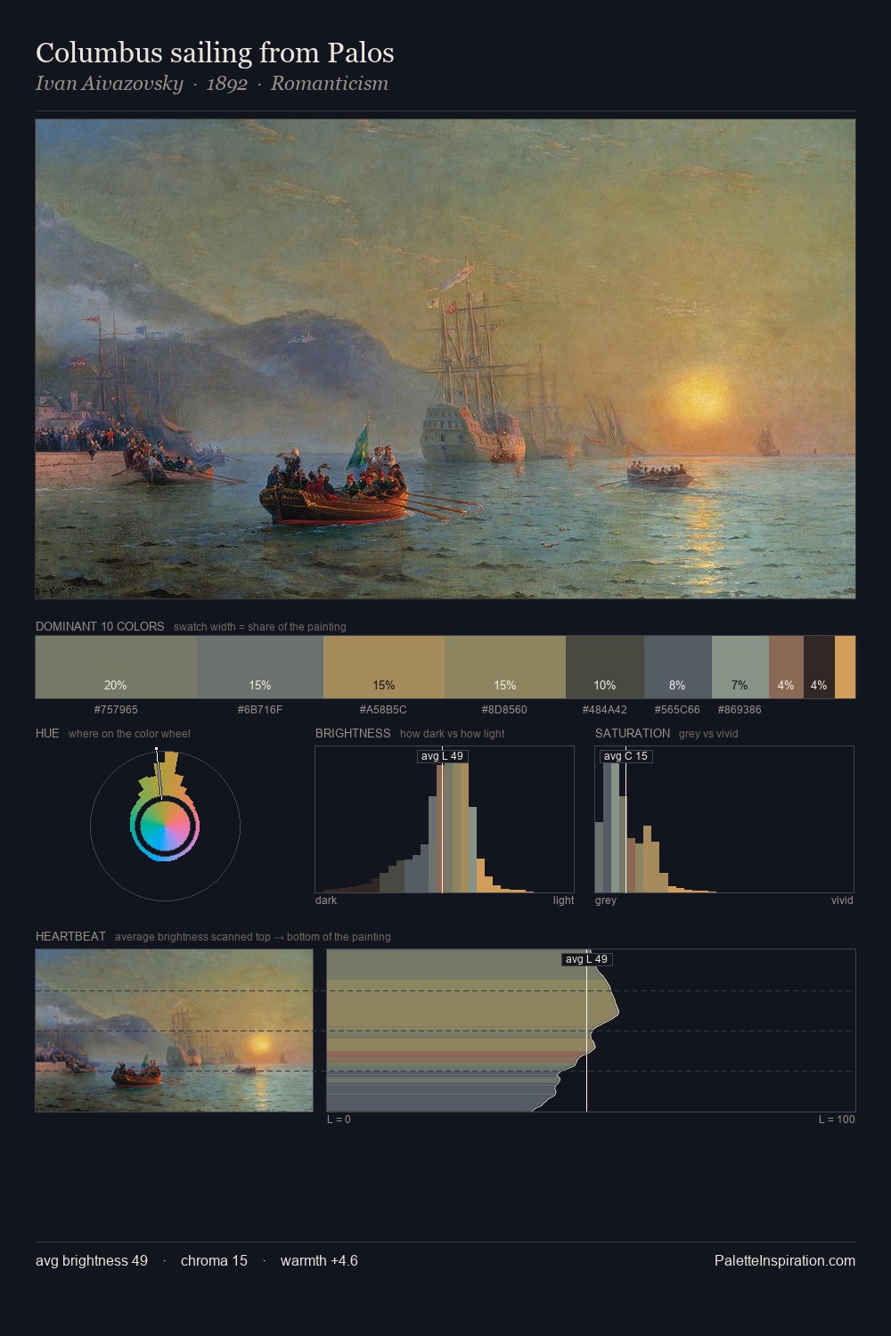Select the 10% dark swatch #484A42

pyautogui.click(x=605, y=667)
